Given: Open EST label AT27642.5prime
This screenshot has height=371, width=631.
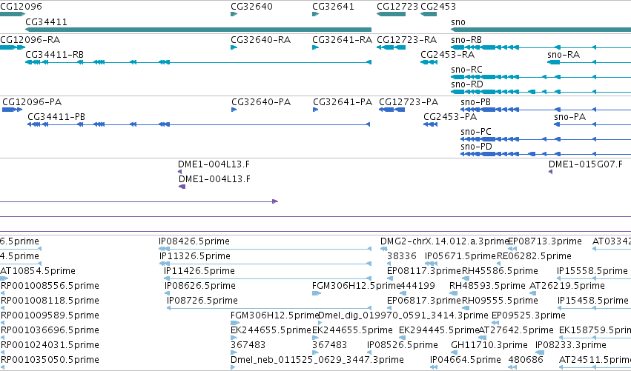Looking at the screenshot, I should 516,330.
